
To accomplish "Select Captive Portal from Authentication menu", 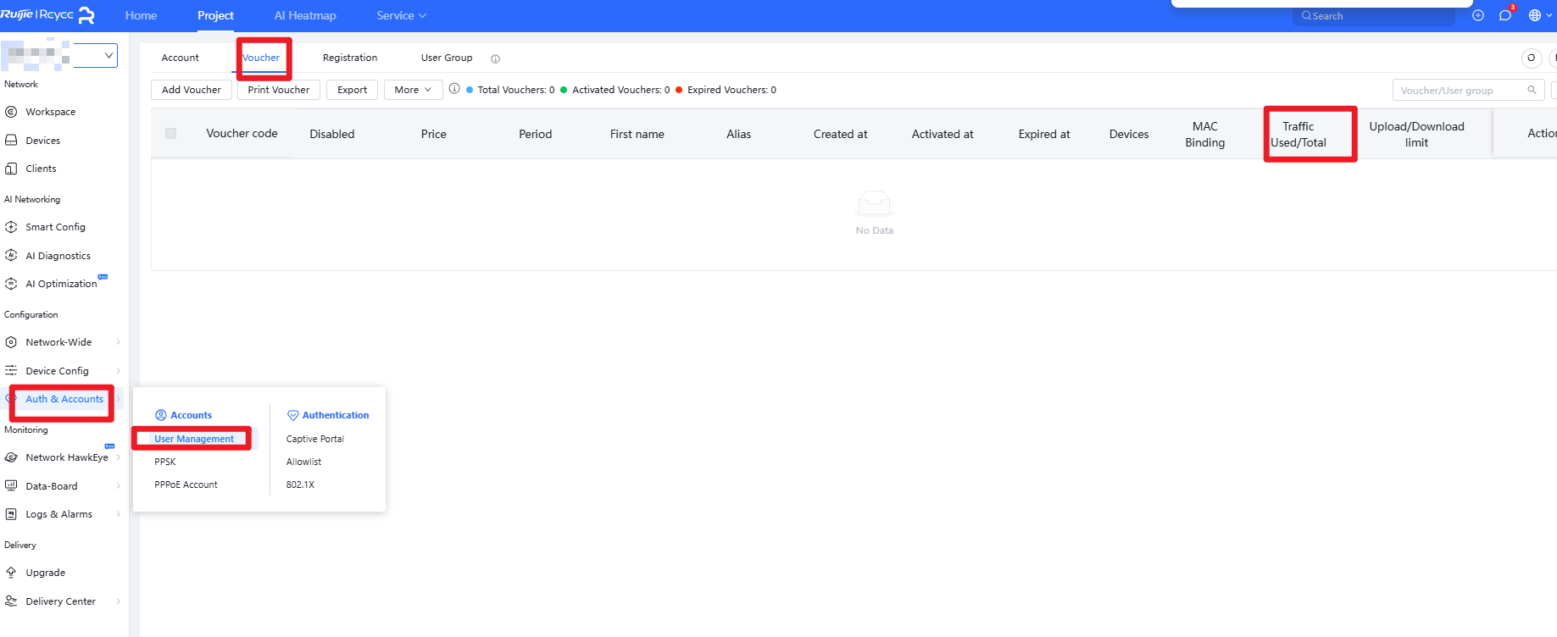I will (315, 439).
